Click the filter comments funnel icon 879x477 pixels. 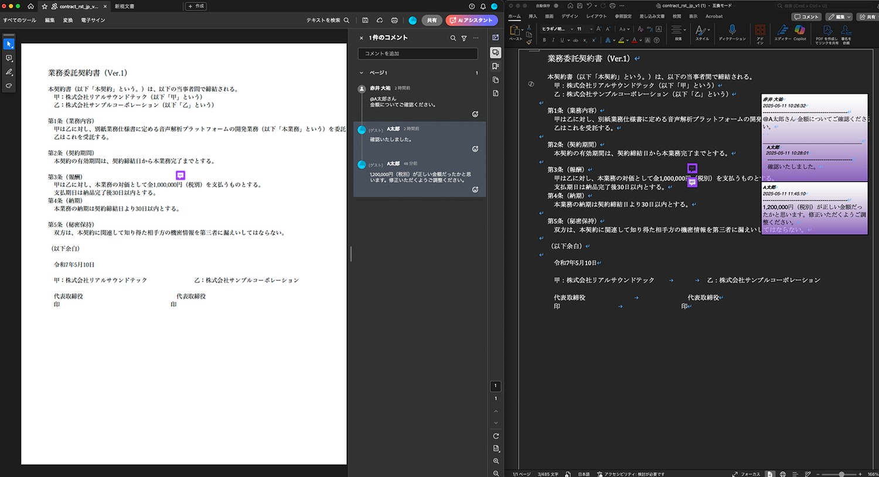tap(464, 38)
